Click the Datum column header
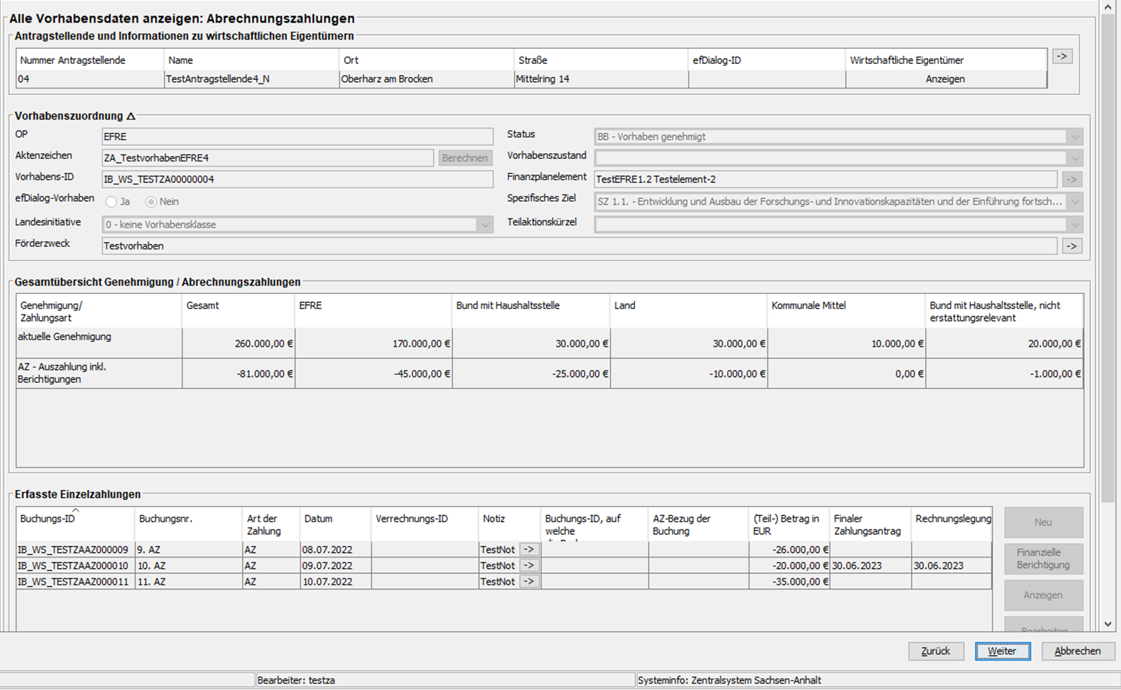This screenshot has width=1121, height=690. click(x=335, y=524)
